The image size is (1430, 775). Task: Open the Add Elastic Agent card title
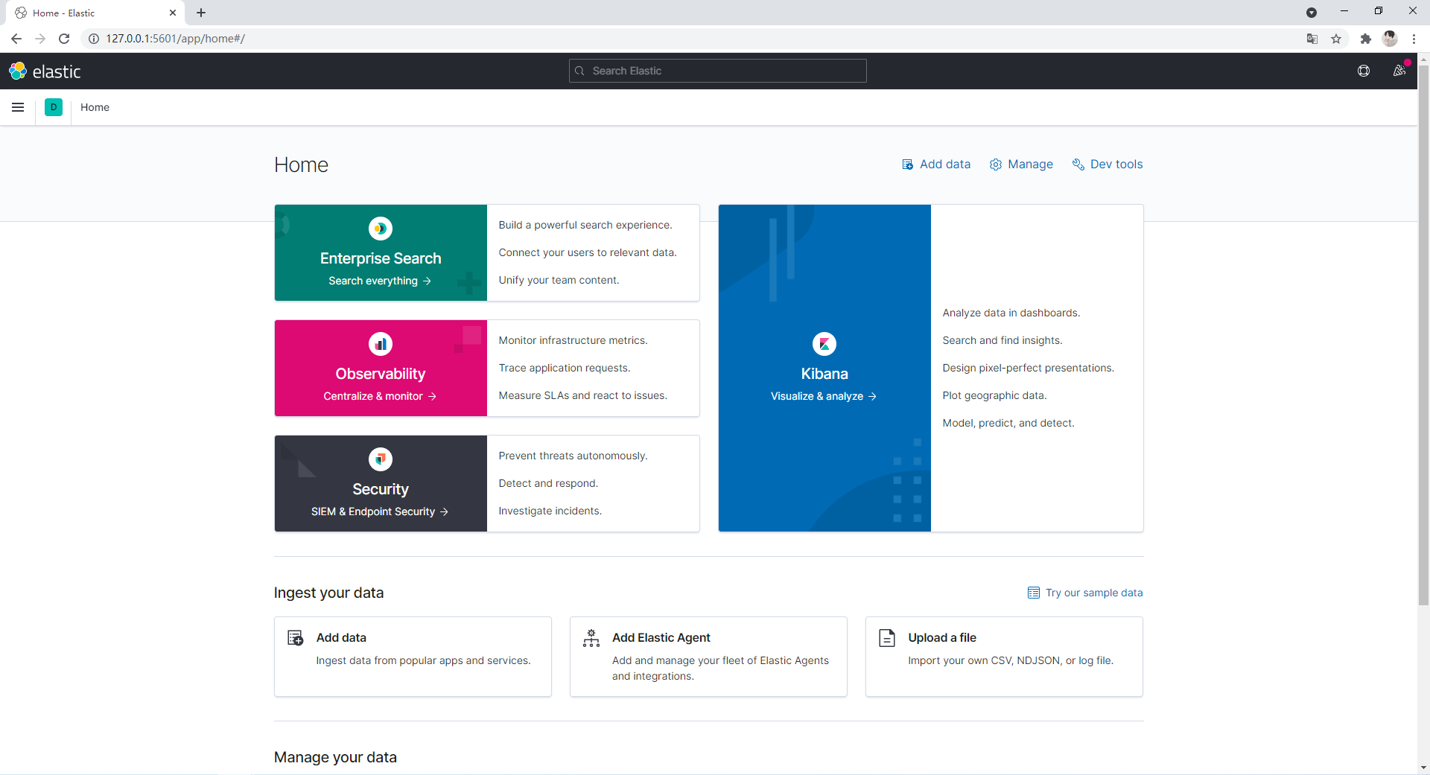coord(661,638)
